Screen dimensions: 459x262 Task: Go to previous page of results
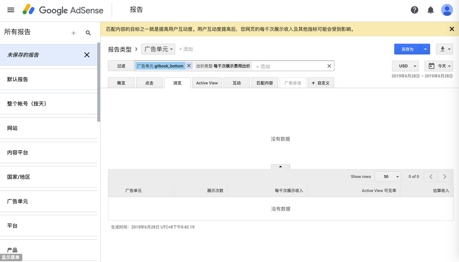431,177
